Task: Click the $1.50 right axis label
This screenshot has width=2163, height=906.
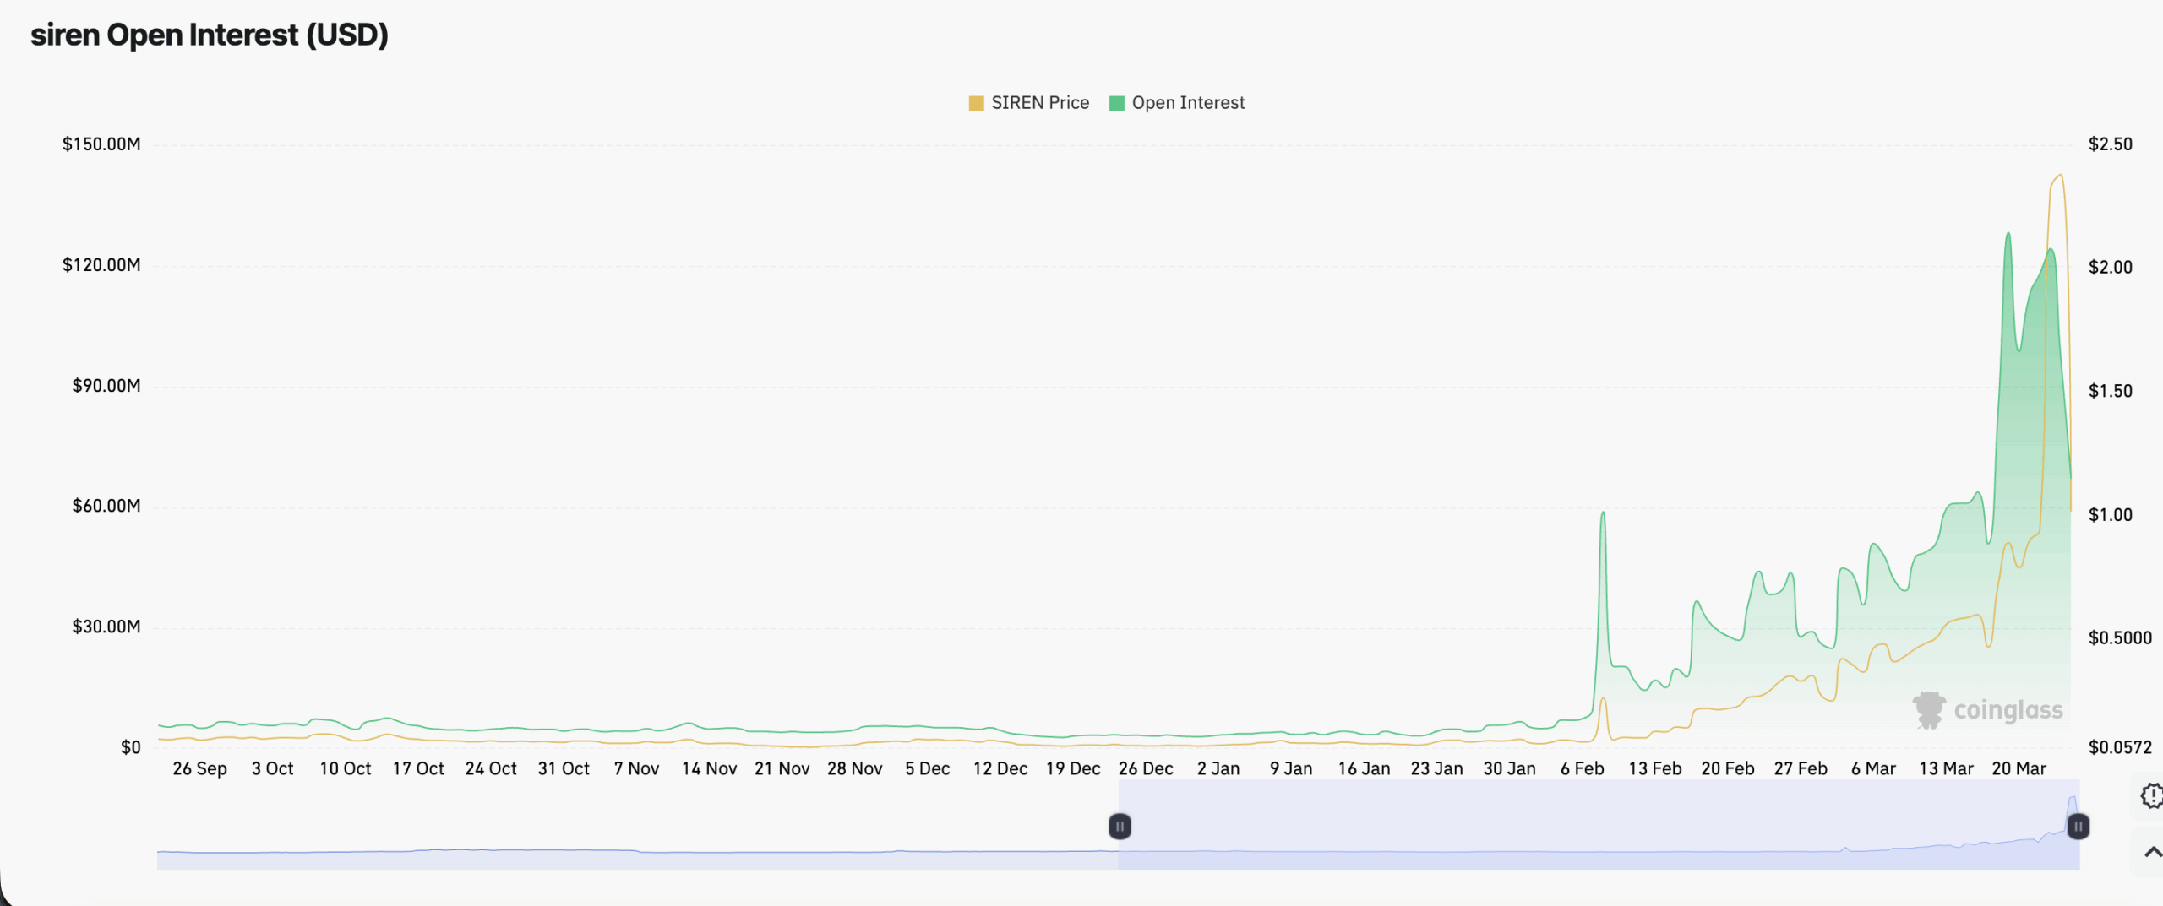Action: click(2110, 391)
